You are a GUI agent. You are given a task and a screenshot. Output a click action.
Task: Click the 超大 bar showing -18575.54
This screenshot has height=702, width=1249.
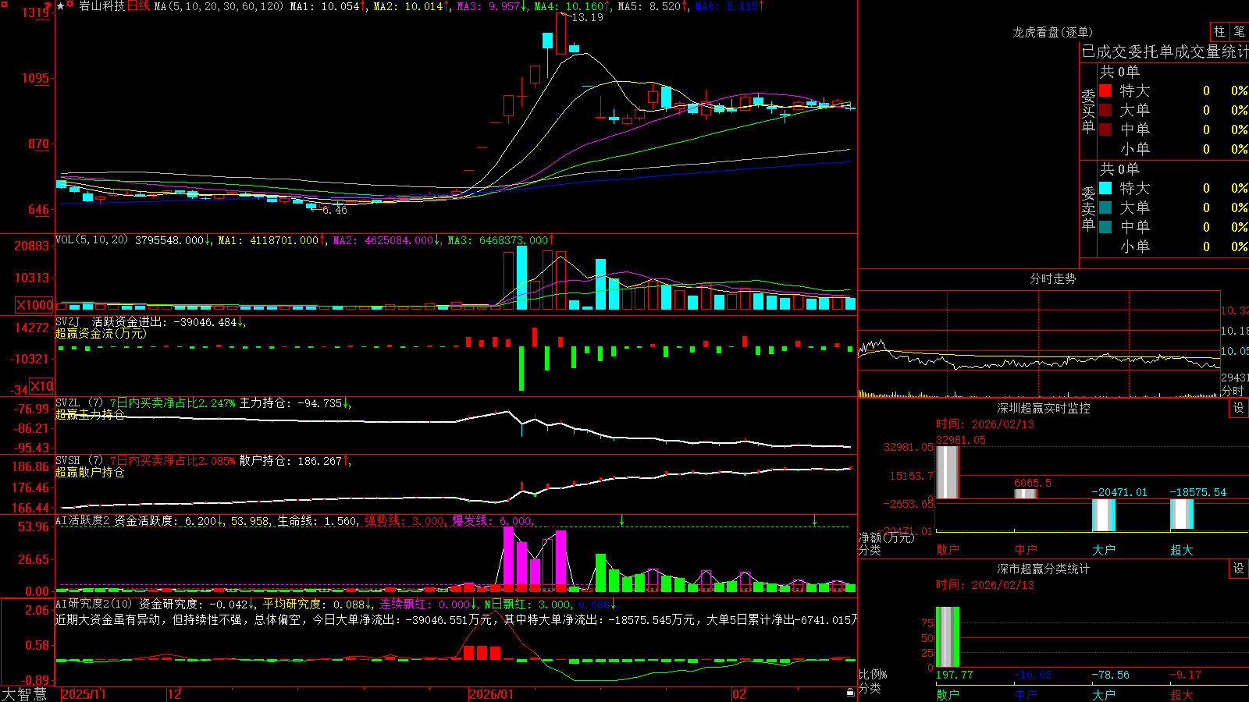click(x=1182, y=514)
